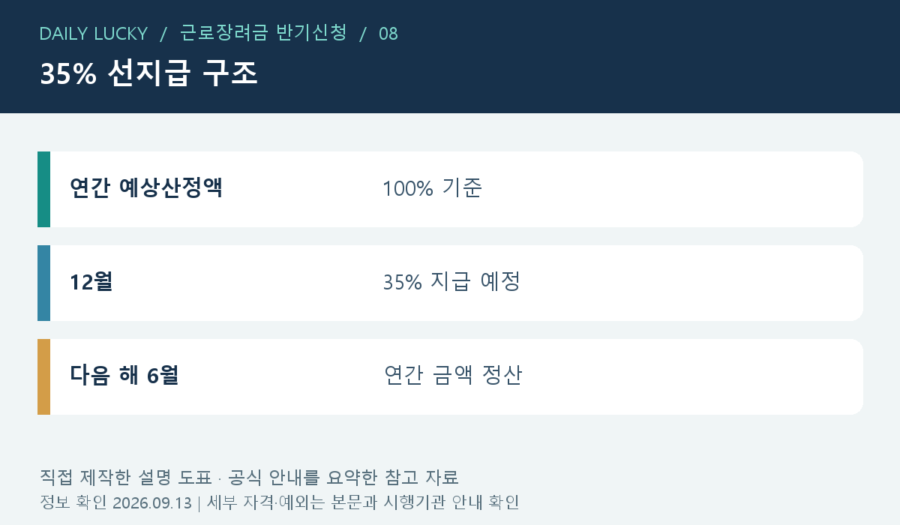
Task: Click the DAILY LUCKY breadcrumb text
Action: click(x=94, y=34)
